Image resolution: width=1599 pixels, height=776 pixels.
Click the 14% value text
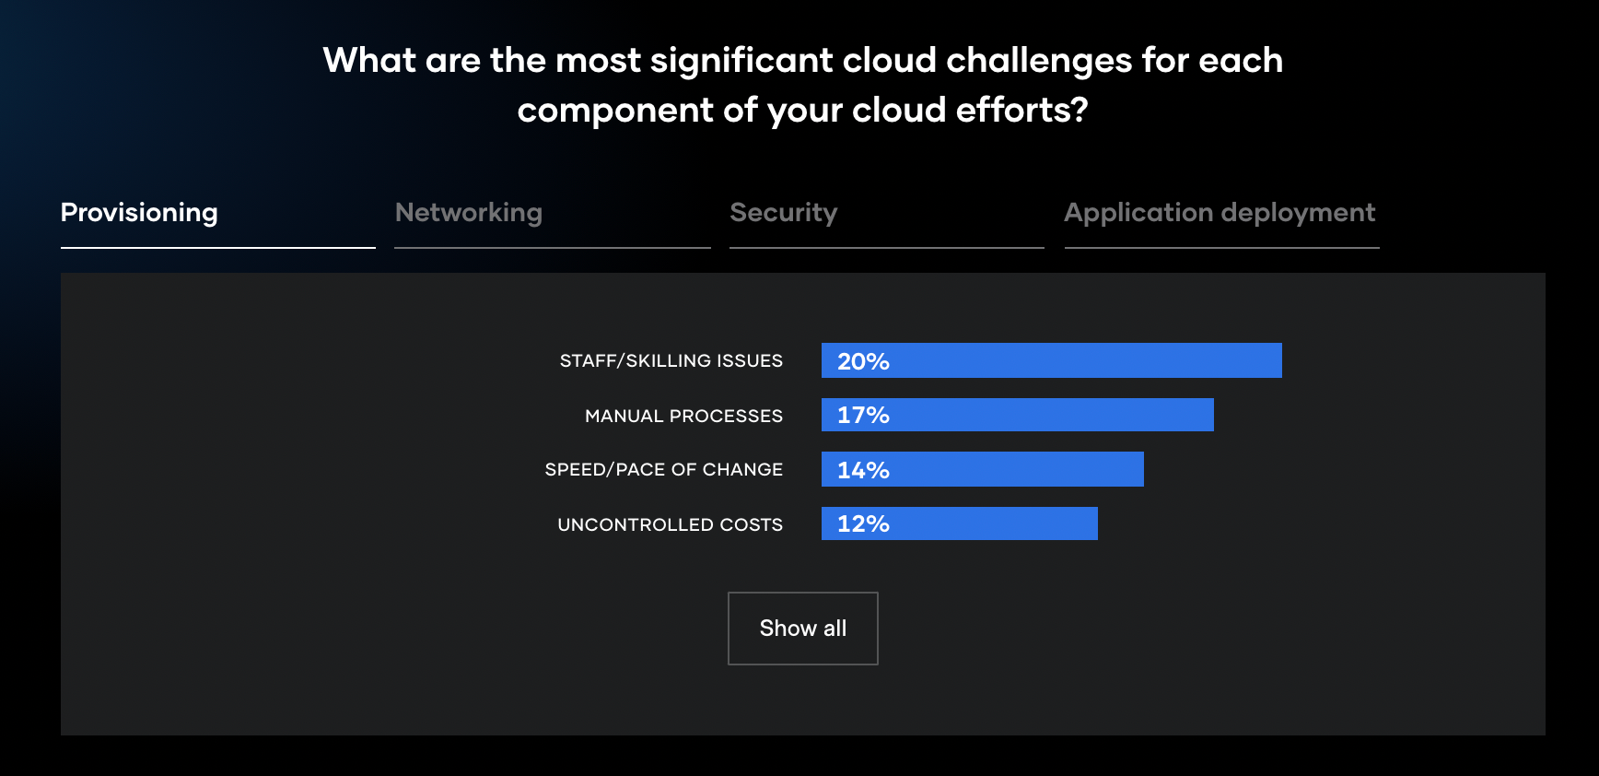click(863, 470)
